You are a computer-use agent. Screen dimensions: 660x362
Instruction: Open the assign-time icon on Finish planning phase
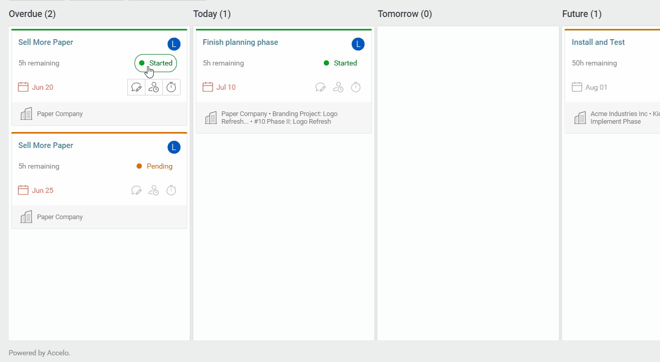click(338, 88)
